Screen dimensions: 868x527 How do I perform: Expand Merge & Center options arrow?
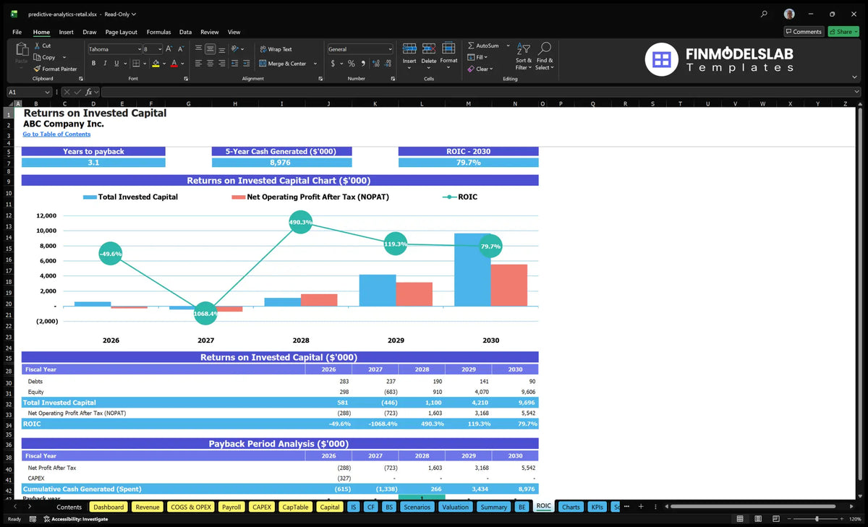tap(315, 64)
